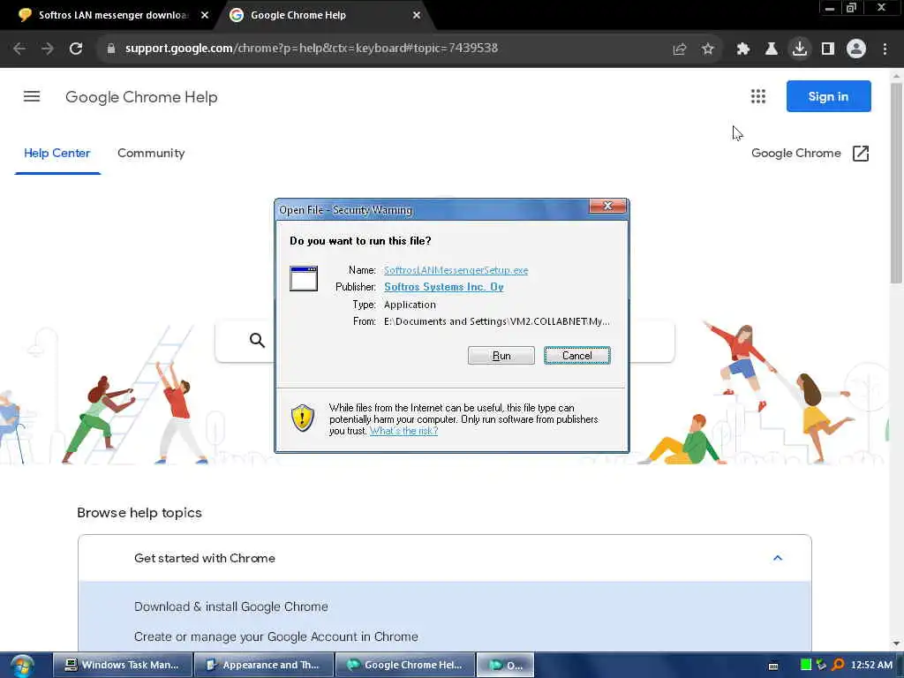Open Create or manage your Google Account
Image resolution: width=904 pixels, height=678 pixels.
[276, 637]
